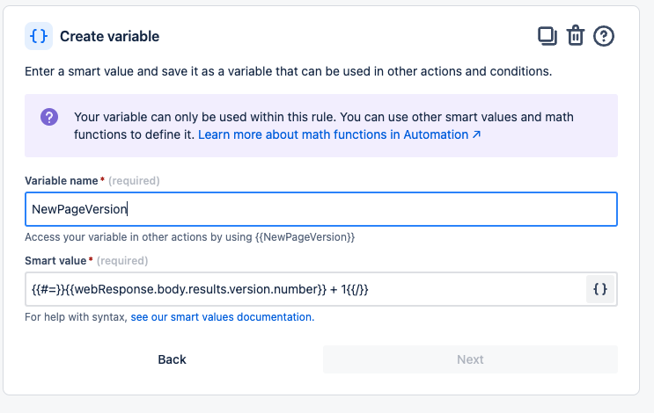The width and height of the screenshot is (654, 413).
Task: Click the purple info question mark icon
Action: [x=49, y=117]
